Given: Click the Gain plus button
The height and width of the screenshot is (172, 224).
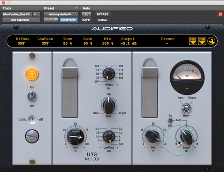Looking at the screenshot, I should (x=84, y=148).
